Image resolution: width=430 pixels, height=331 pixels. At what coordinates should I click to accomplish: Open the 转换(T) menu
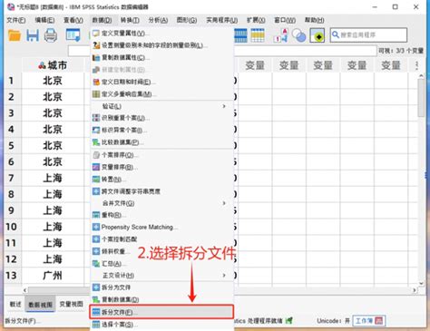coord(130,20)
